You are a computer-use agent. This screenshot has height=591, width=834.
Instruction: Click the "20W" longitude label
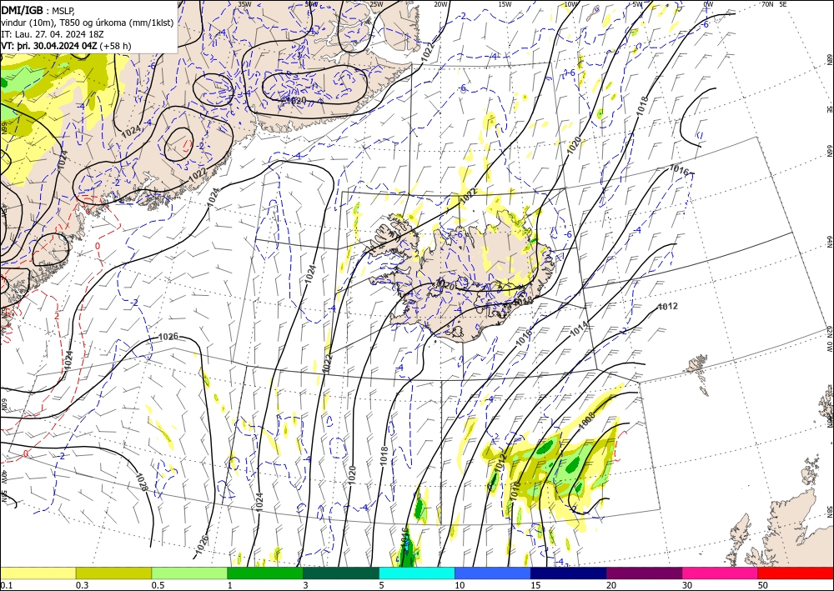tap(440, 4)
